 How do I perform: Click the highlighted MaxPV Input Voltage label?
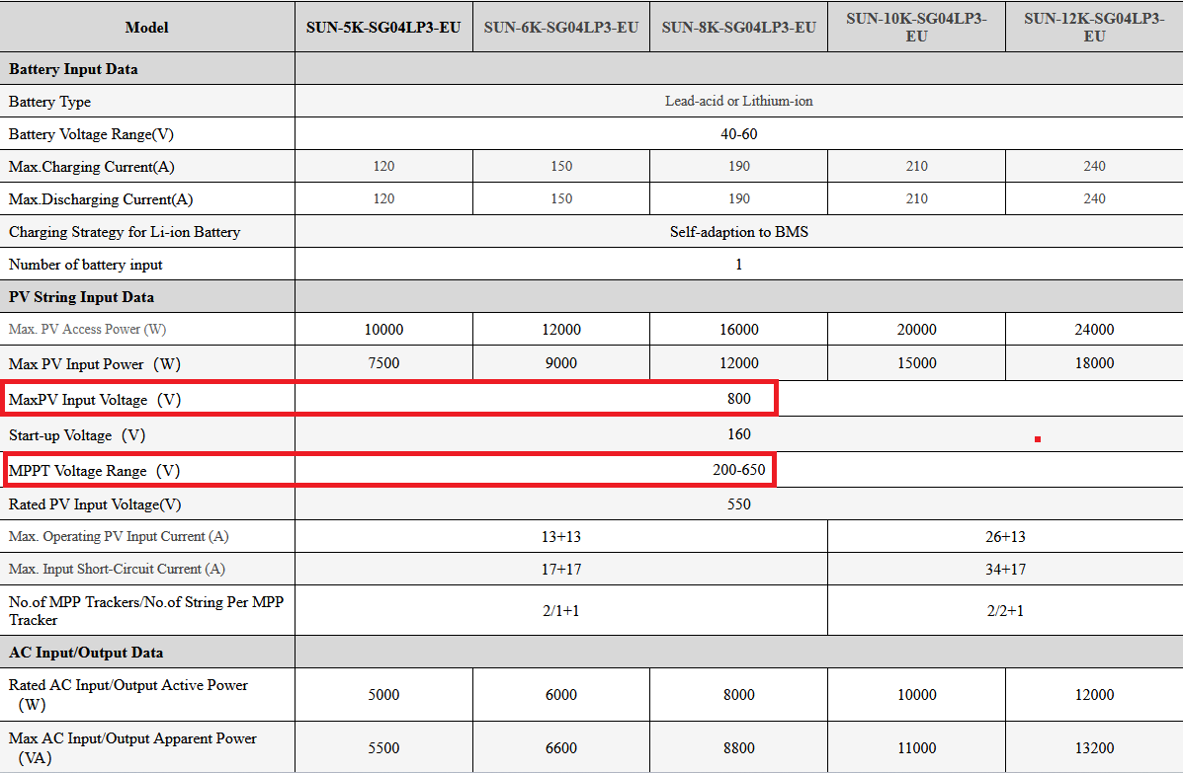[x=95, y=400]
